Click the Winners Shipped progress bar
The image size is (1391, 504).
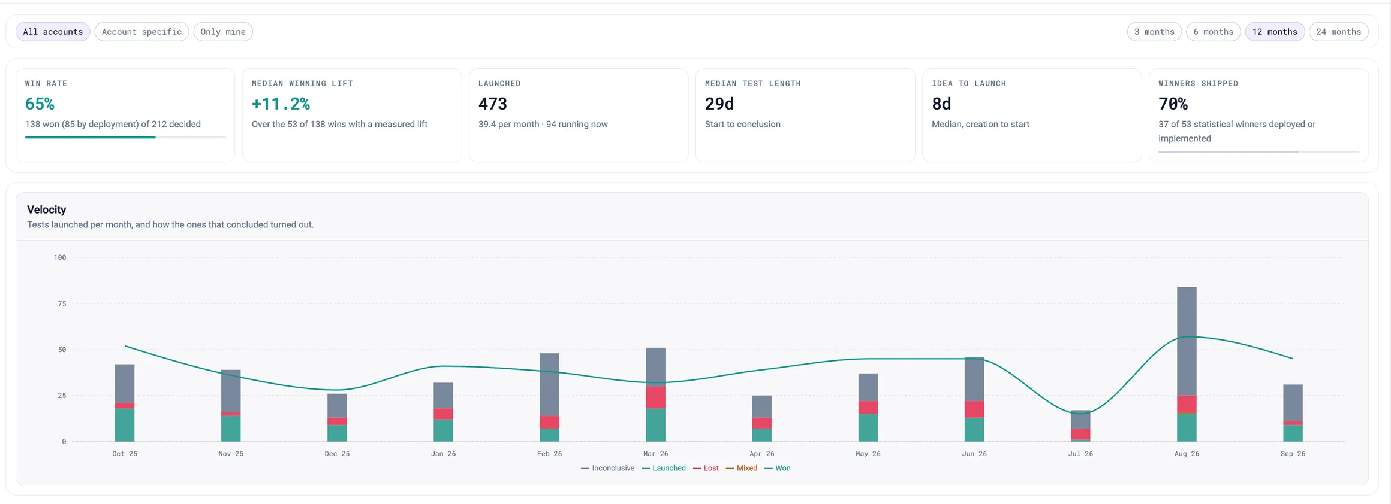coord(1258,152)
